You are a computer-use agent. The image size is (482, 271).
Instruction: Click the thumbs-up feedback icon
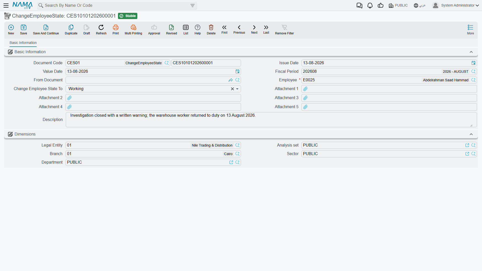(x=381, y=6)
